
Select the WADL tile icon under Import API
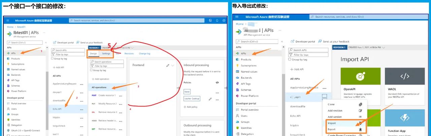point(405,77)
